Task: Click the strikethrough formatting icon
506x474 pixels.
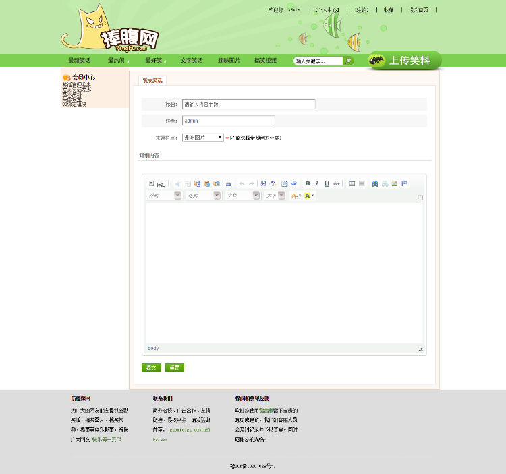Action: pyautogui.click(x=336, y=183)
